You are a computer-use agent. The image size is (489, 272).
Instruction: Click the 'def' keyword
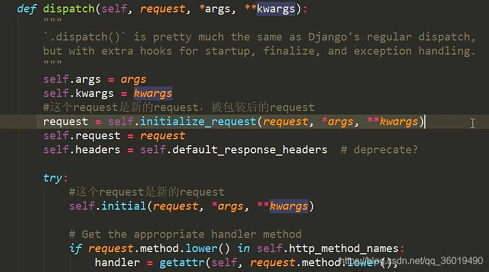27,9
